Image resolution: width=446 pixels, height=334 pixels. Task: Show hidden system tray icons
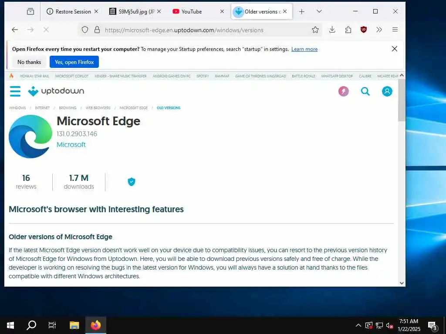tap(358, 325)
